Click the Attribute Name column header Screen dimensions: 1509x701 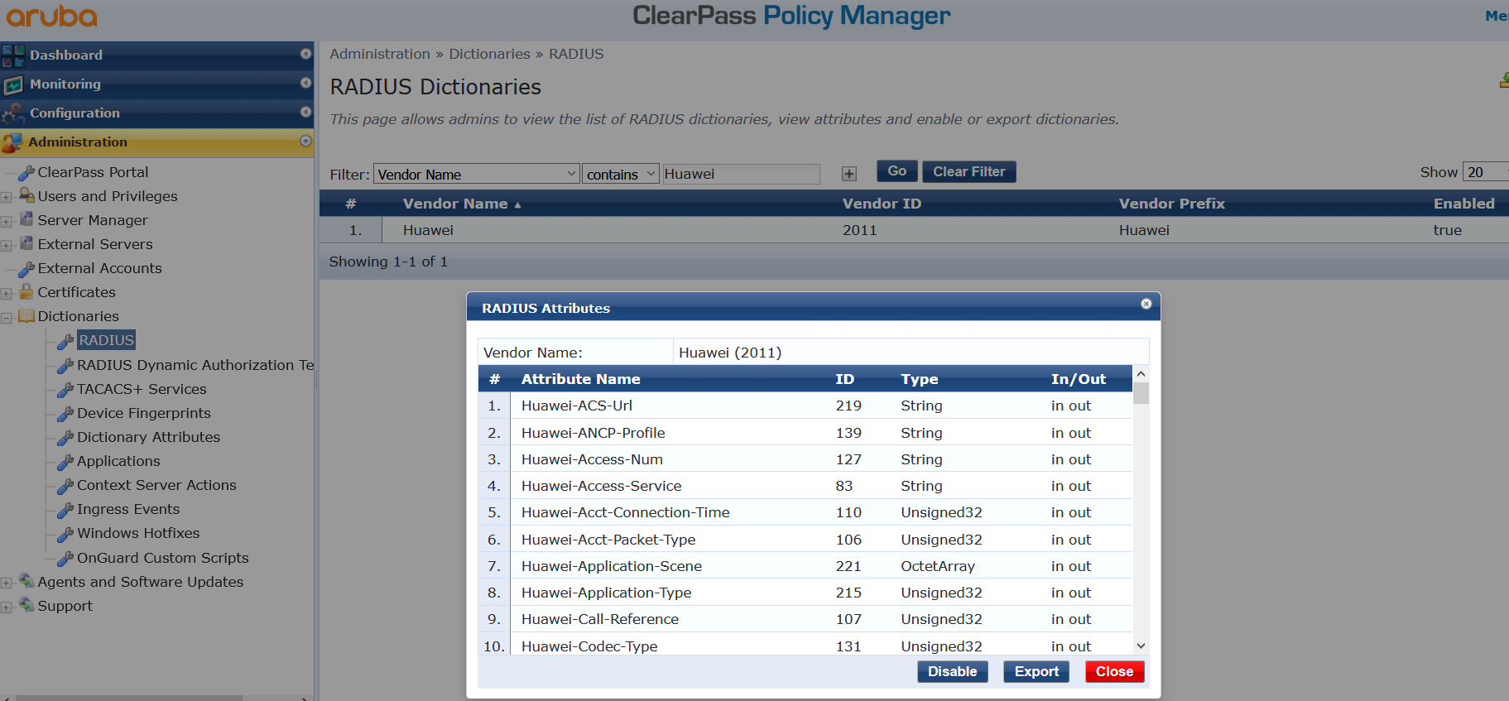[x=580, y=379]
